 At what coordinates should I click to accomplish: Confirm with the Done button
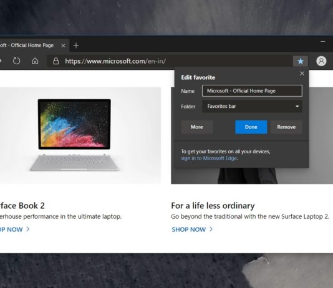[x=251, y=127]
